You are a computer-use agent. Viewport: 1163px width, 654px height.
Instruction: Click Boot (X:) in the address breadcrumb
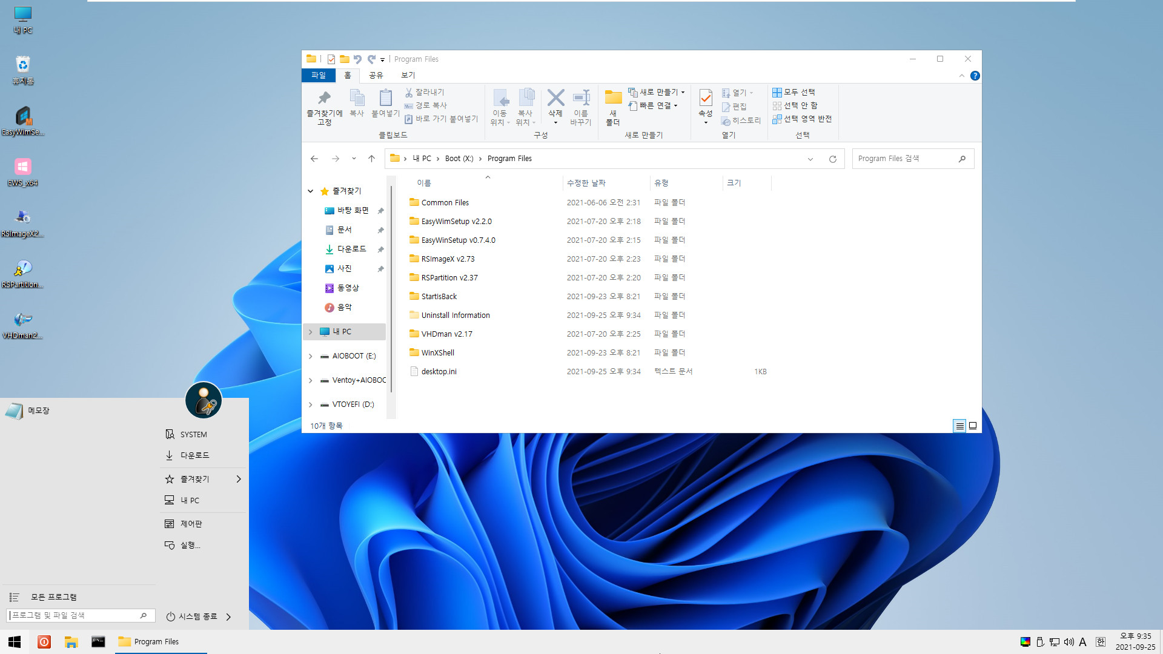click(459, 159)
